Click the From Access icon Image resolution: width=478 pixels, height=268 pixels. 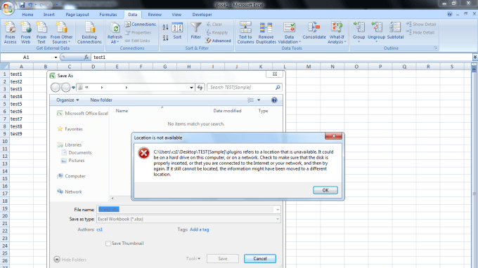pos(10,32)
